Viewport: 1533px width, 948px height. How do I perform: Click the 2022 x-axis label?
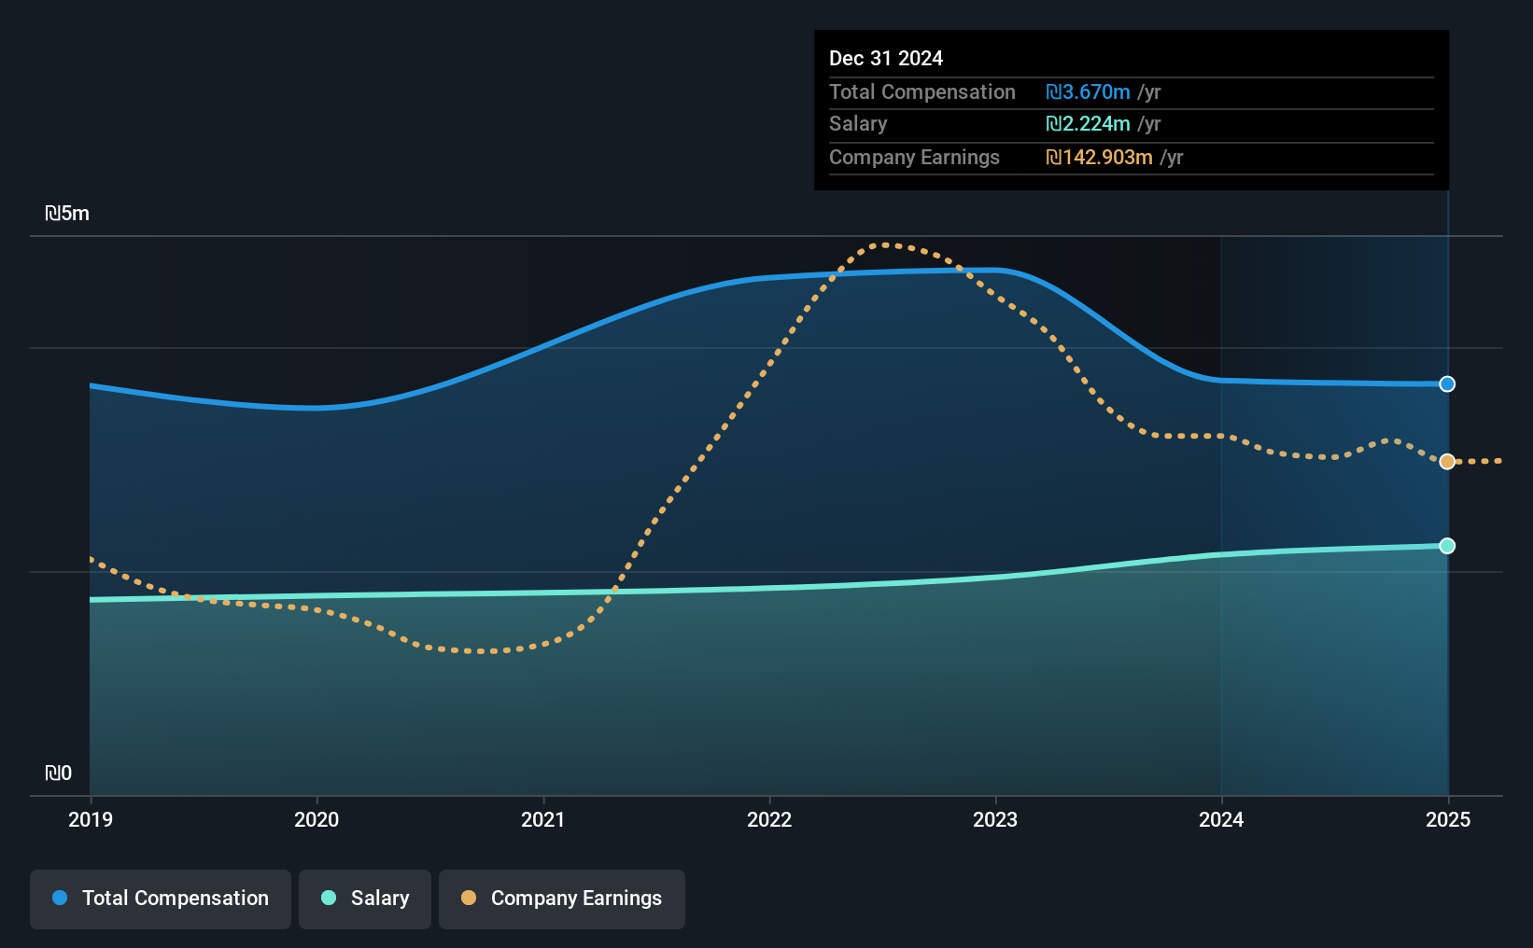(769, 819)
